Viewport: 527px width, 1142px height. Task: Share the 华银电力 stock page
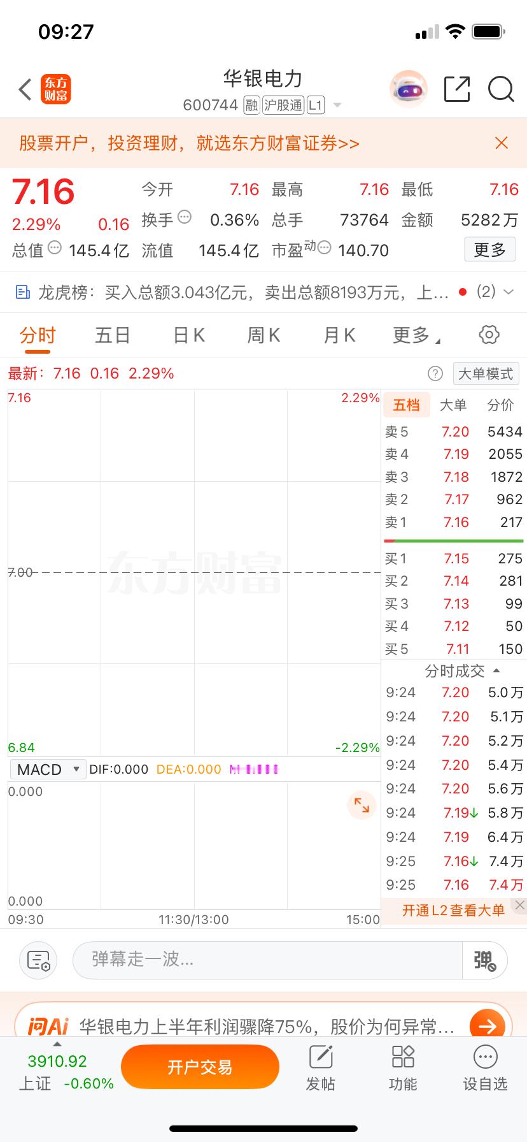click(456, 89)
